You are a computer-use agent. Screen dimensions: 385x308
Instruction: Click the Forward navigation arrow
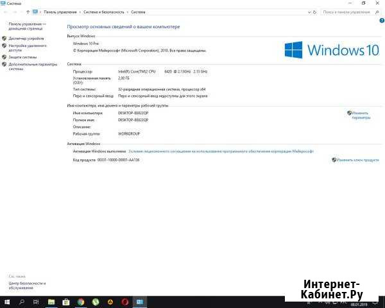15,12
